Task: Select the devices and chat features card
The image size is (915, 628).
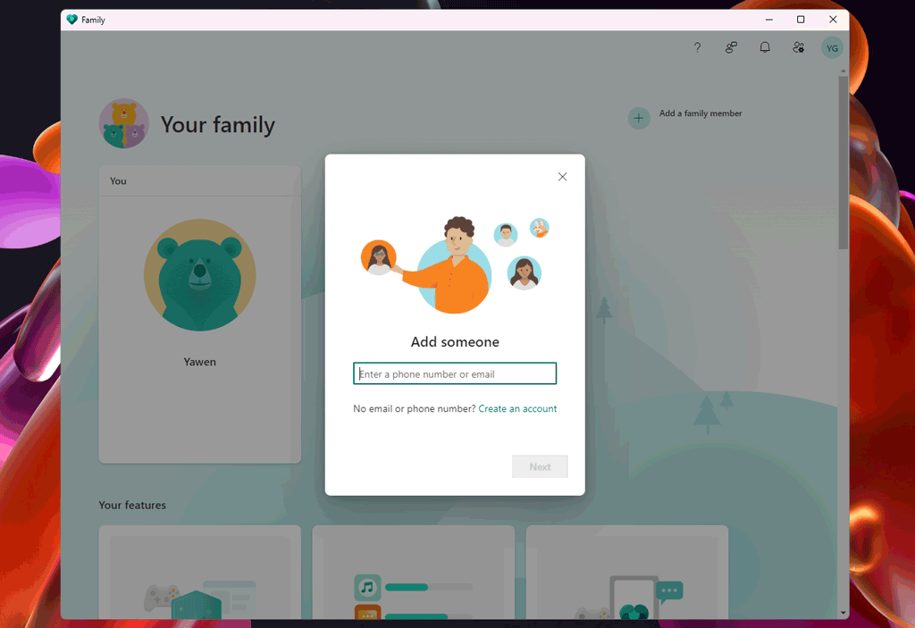Action: click(626, 574)
